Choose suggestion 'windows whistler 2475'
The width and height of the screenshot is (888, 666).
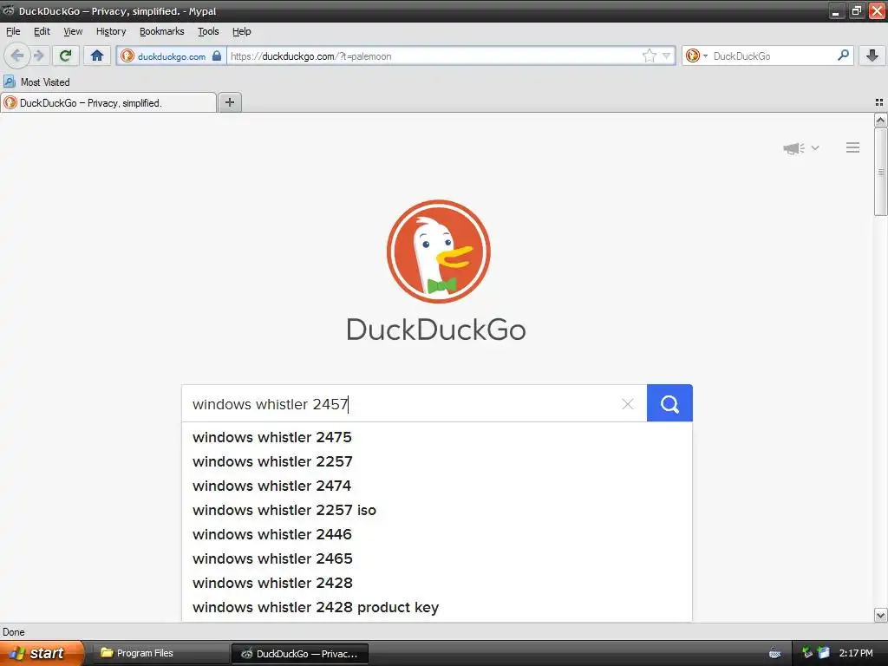437,437
